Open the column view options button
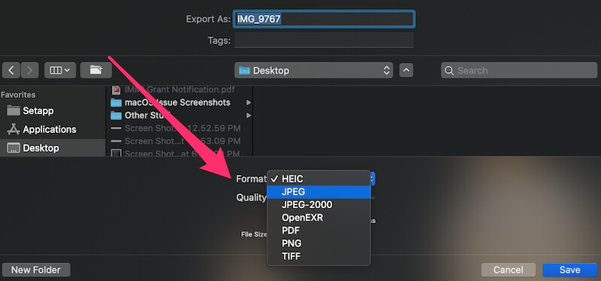Image resolution: width=601 pixels, height=281 pixels. click(60, 70)
